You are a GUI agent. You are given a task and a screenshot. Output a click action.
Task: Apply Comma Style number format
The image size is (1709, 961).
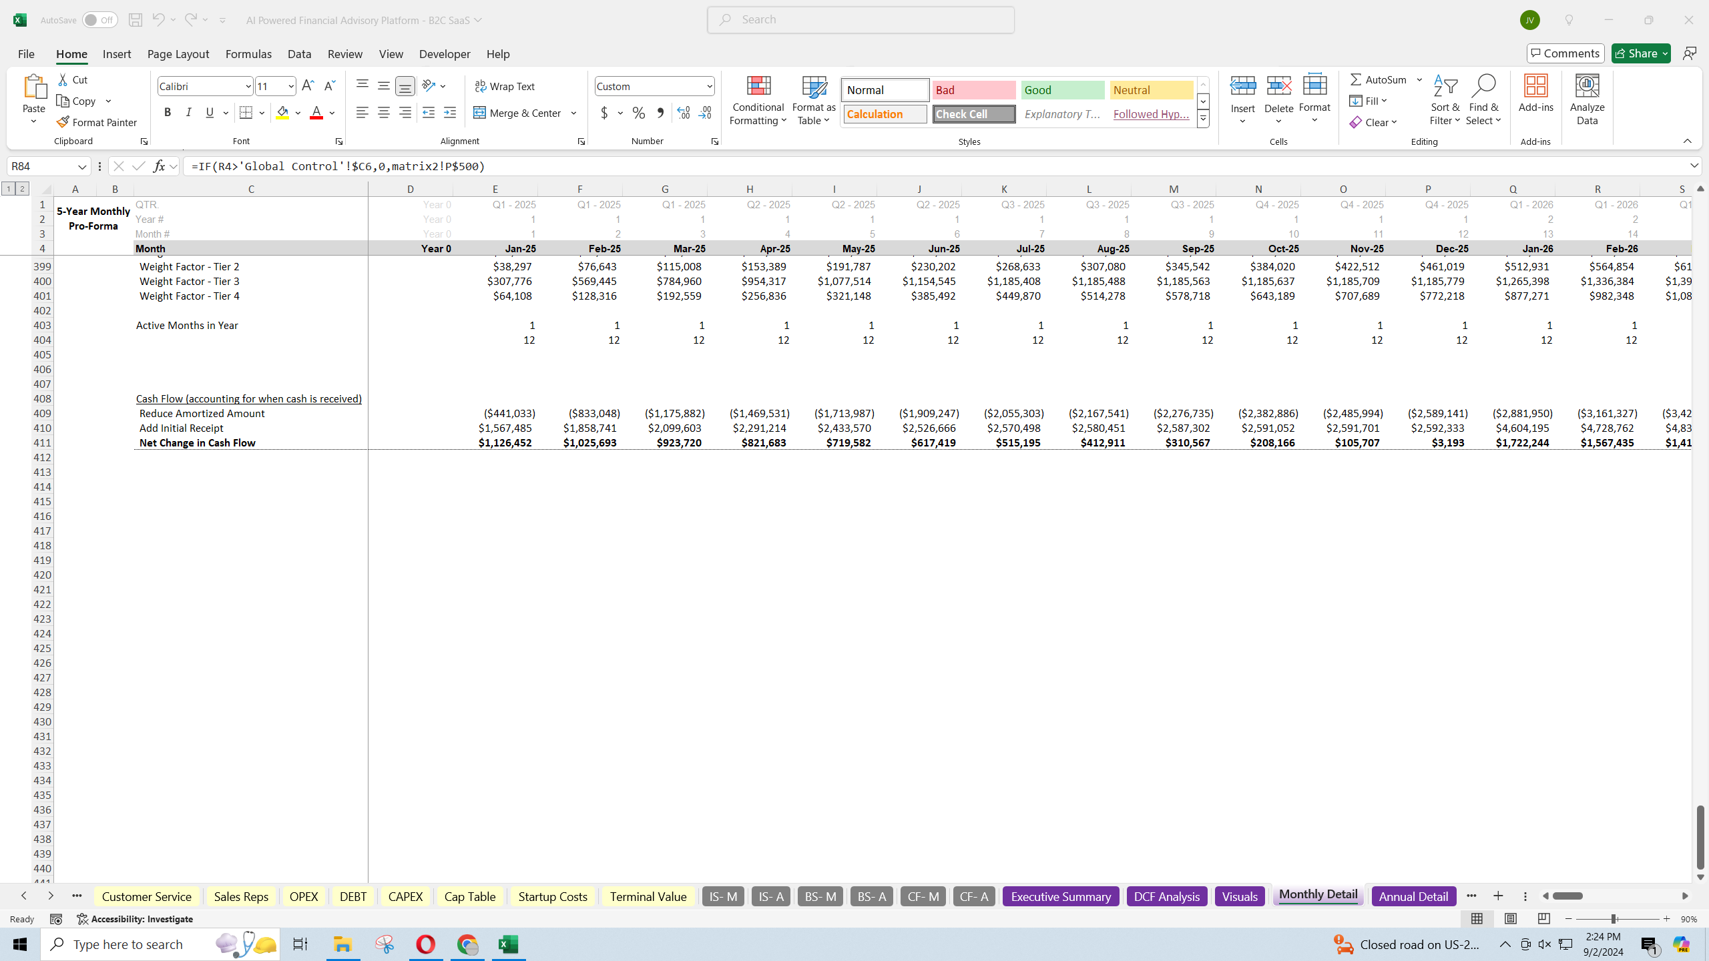tap(660, 113)
